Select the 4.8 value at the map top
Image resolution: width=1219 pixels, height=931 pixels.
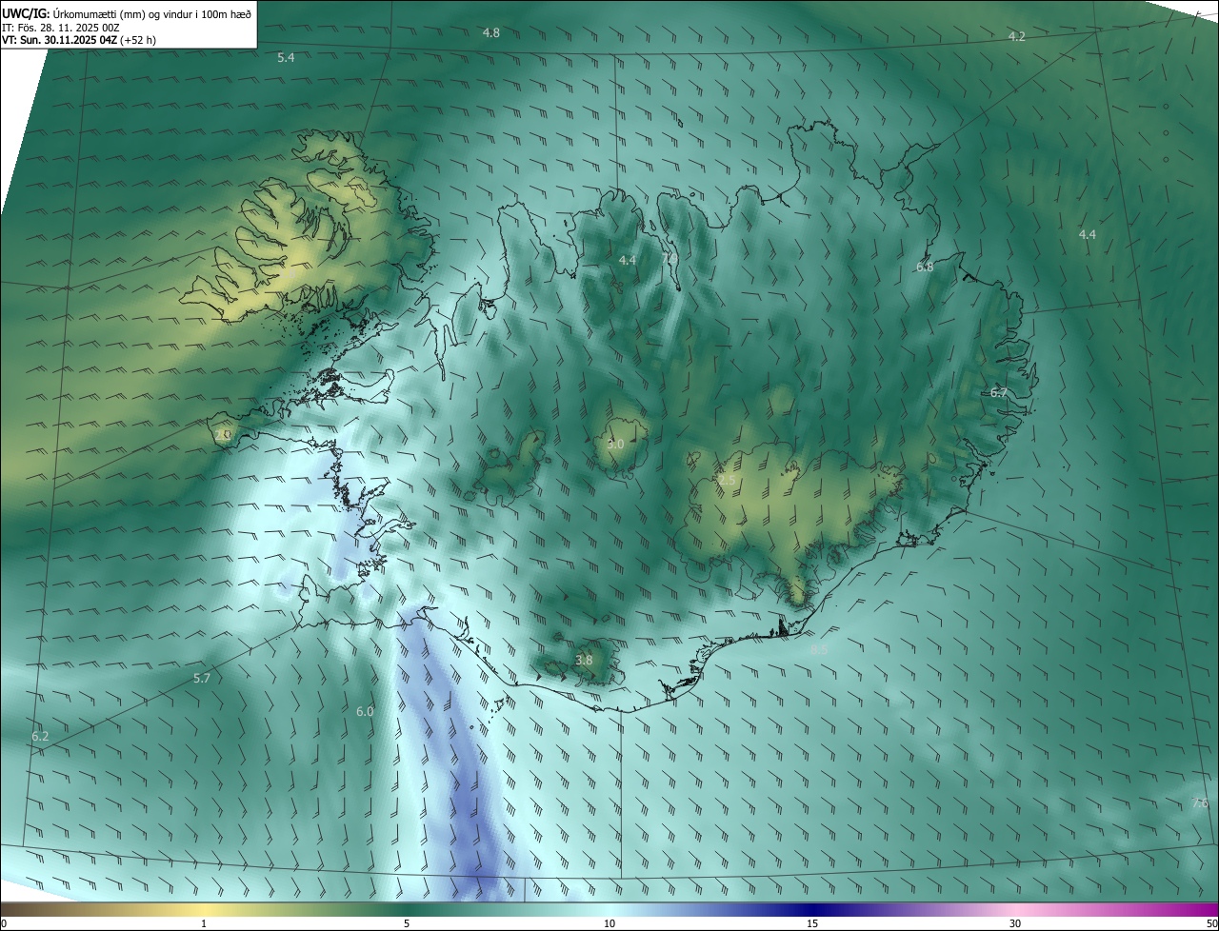pos(491,32)
